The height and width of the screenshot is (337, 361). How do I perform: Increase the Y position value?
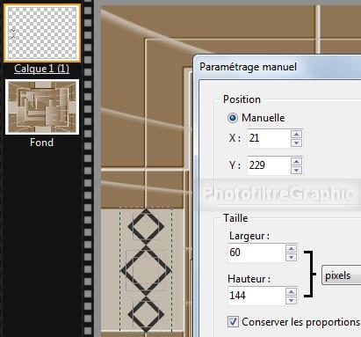point(296,162)
